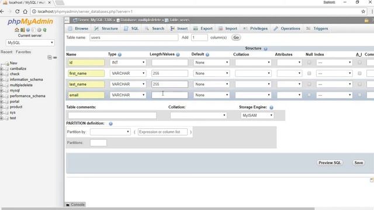Screen dimensions: 374x210
Task: Click Go button next to column(s)
Action: [236, 37]
